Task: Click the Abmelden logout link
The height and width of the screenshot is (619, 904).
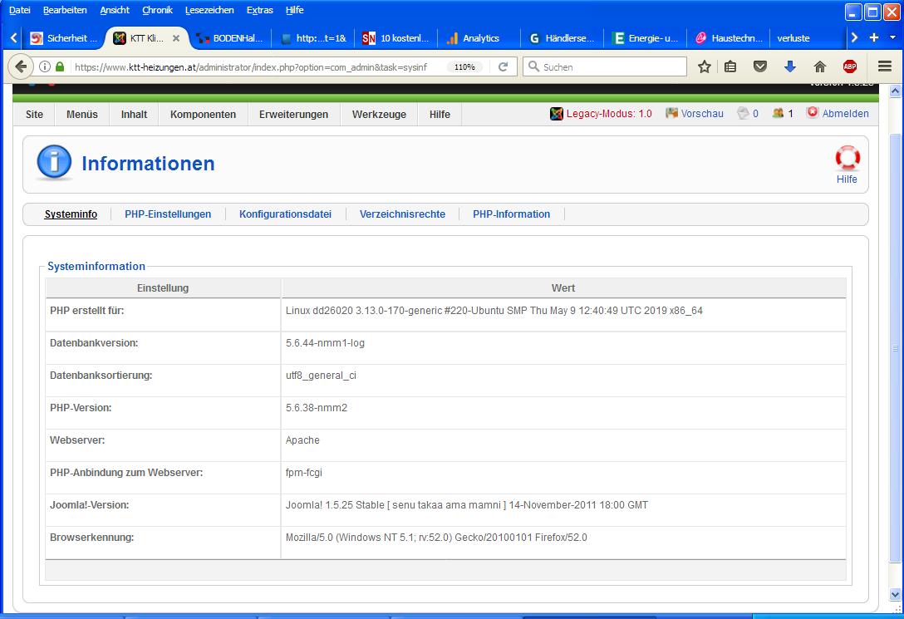Action: 844,114
